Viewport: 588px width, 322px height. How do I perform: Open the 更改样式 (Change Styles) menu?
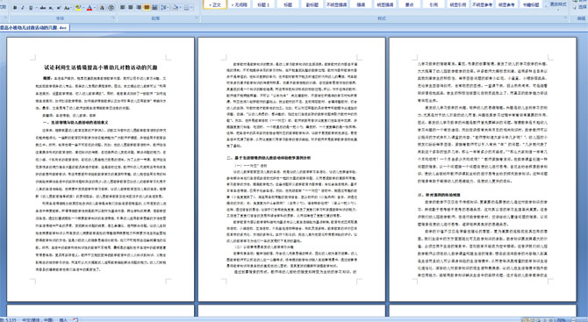click(x=558, y=5)
